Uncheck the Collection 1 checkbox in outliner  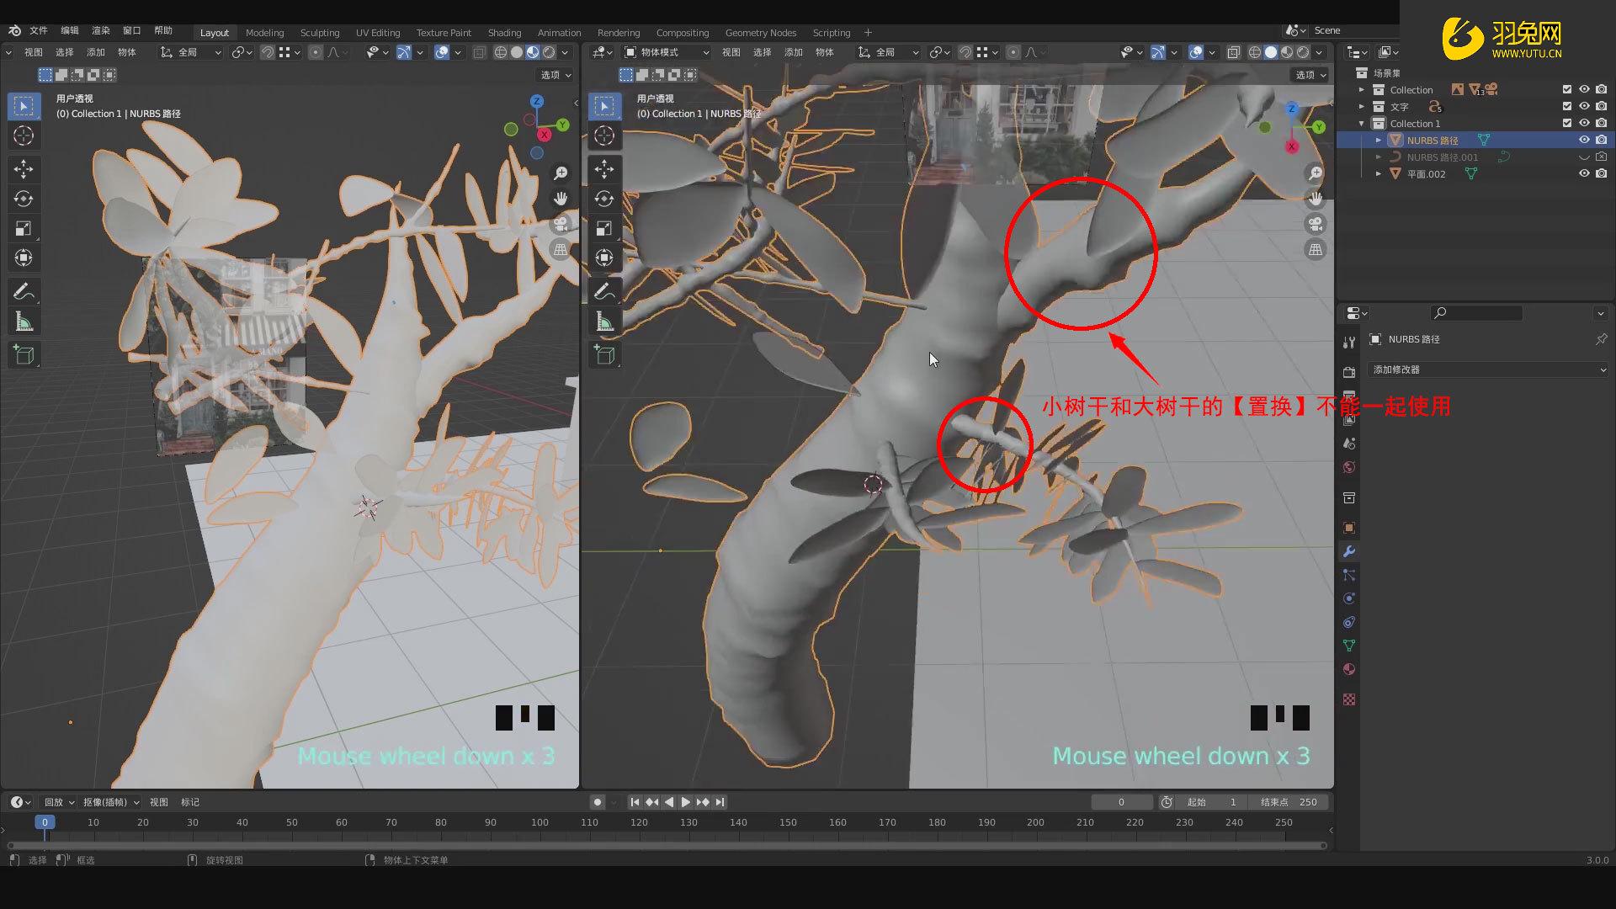pyautogui.click(x=1567, y=123)
